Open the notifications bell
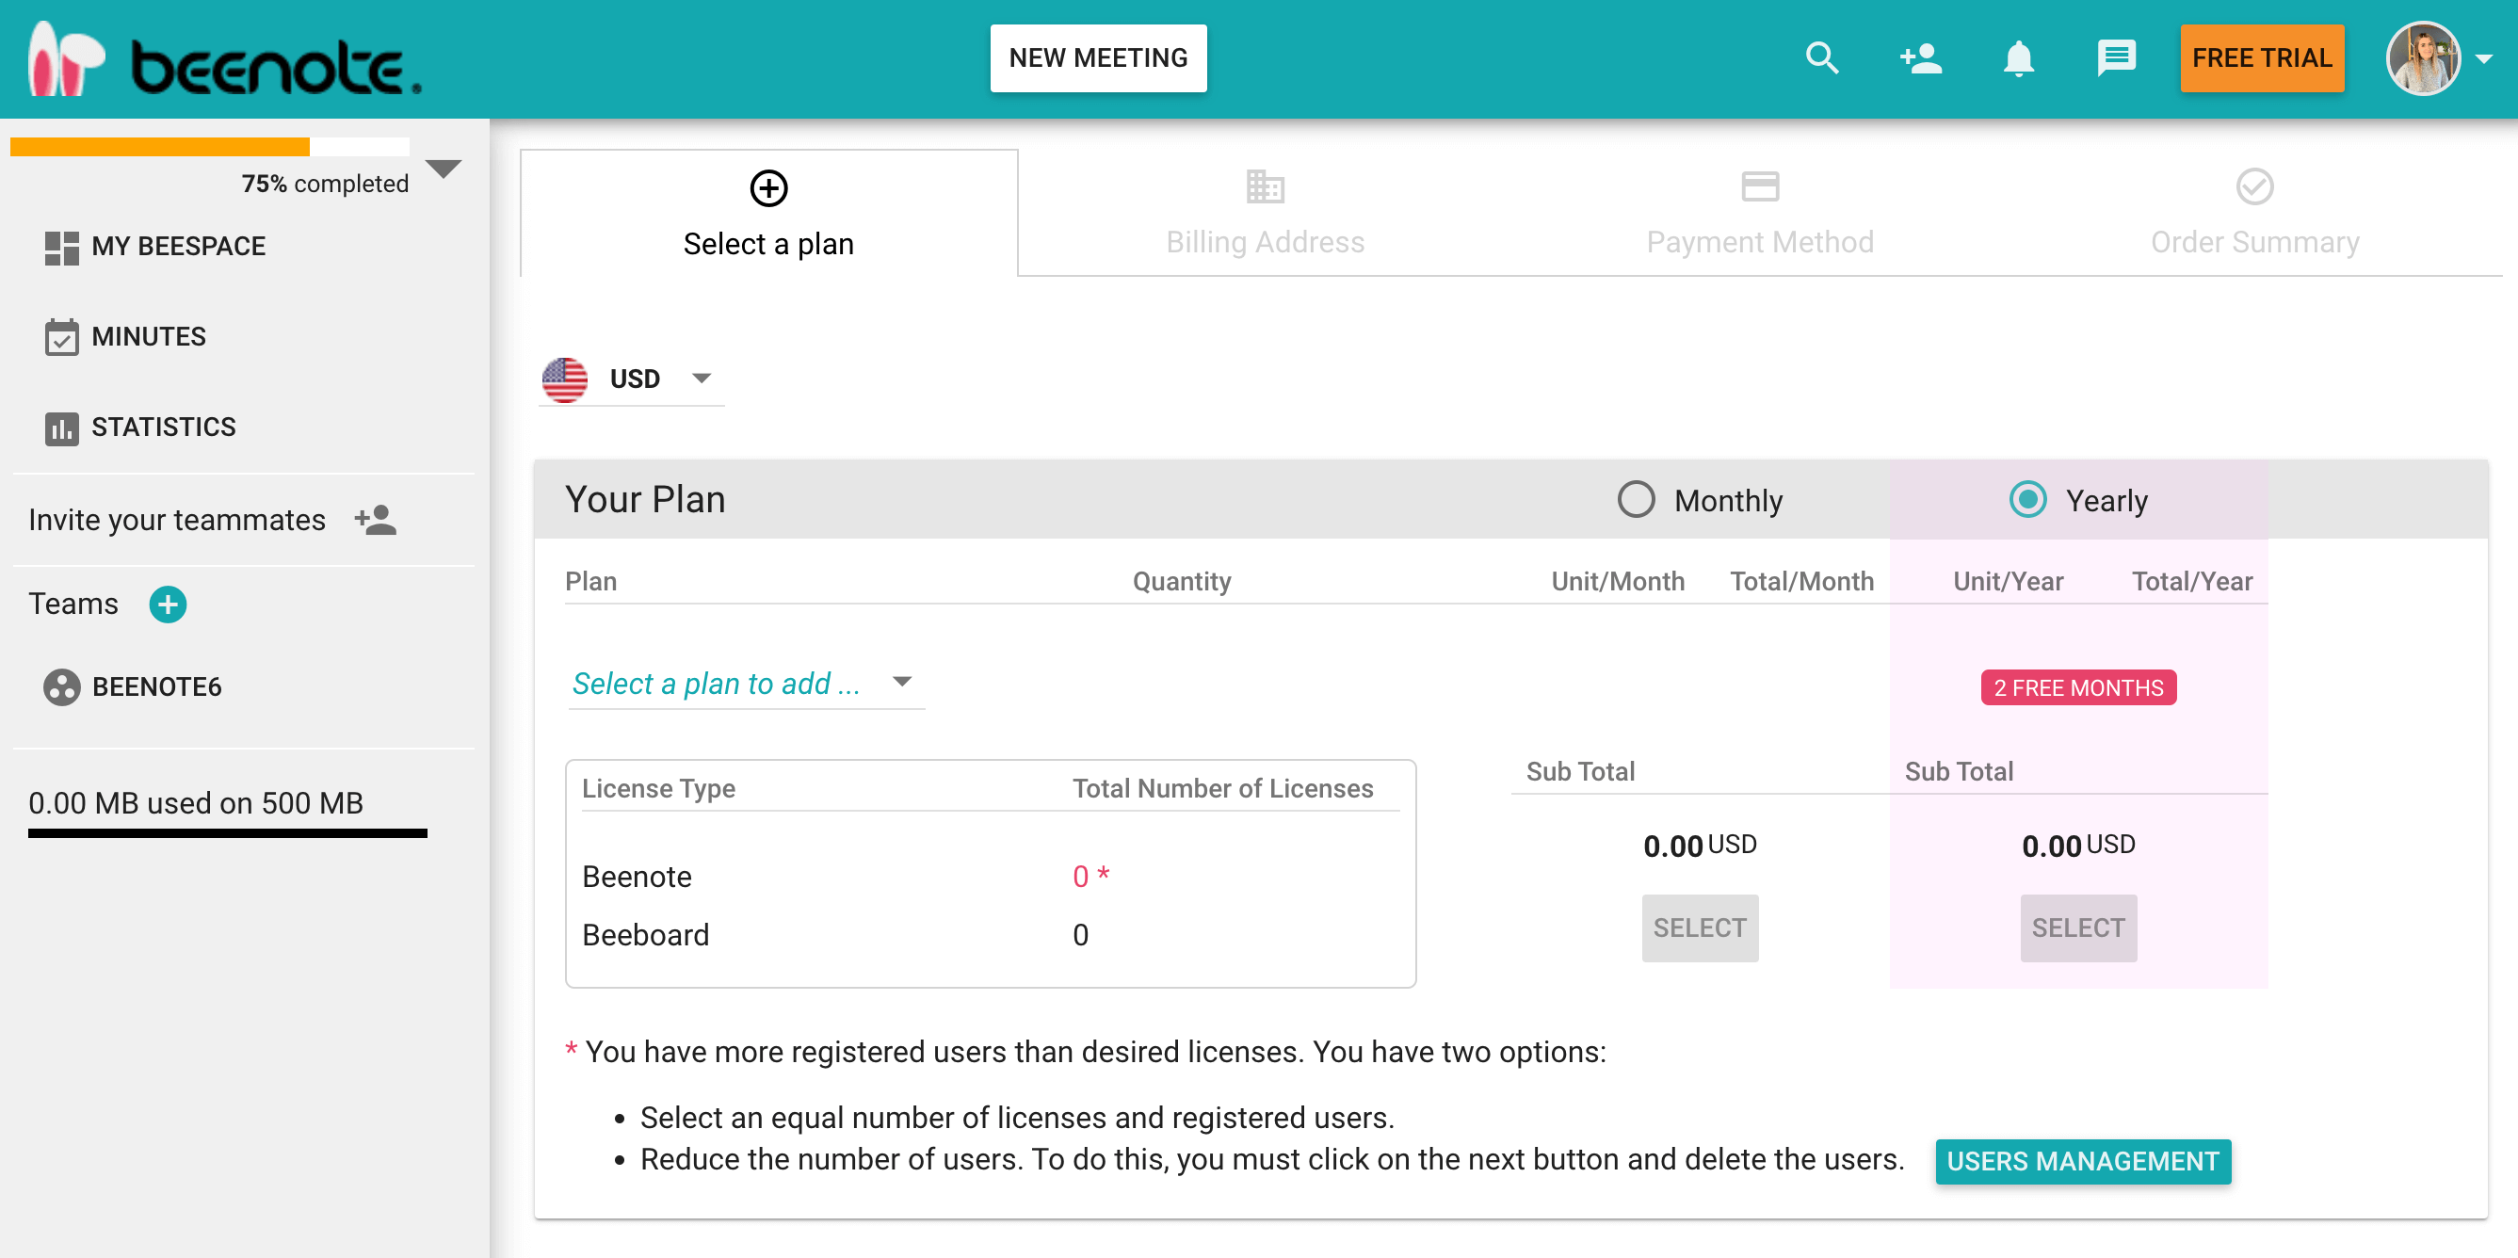The height and width of the screenshot is (1258, 2518). tap(2019, 58)
